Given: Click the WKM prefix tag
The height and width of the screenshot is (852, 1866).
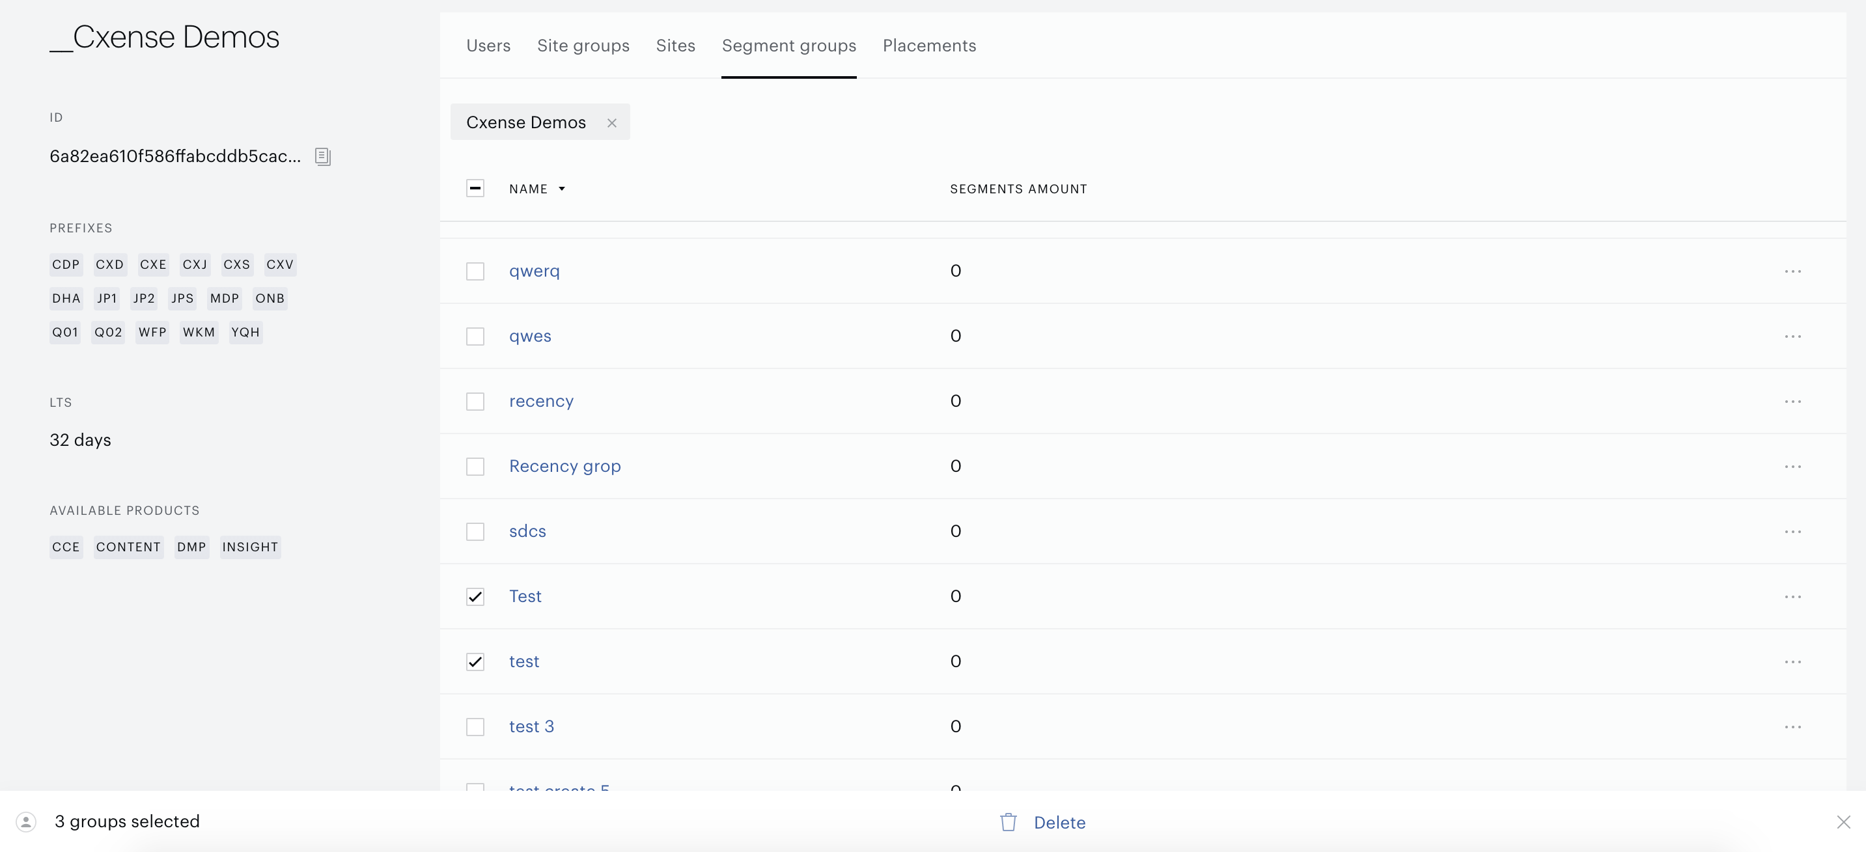Looking at the screenshot, I should pos(199,333).
